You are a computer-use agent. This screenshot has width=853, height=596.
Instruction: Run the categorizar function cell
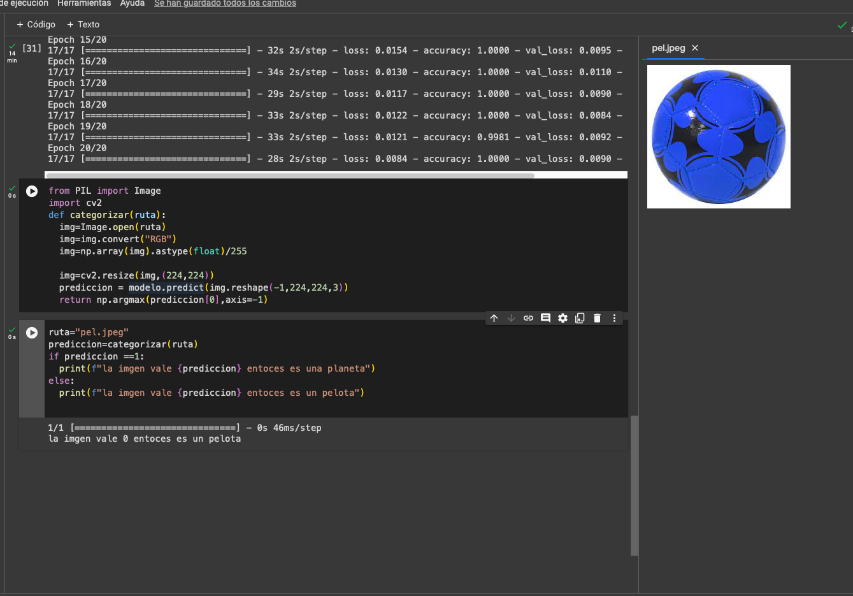click(32, 191)
